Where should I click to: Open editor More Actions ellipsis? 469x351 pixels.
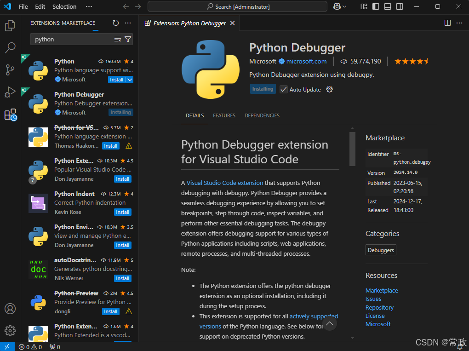coord(459,23)
